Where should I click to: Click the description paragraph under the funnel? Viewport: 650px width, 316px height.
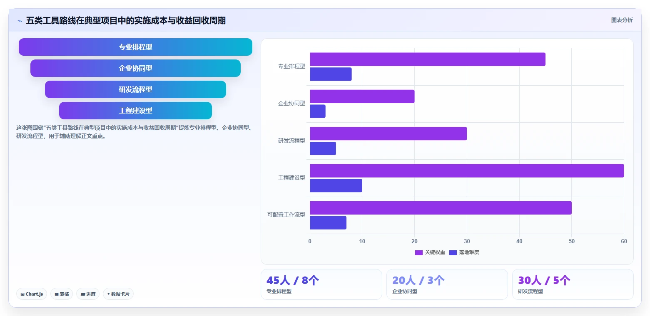pyautogui.click(x=133, y=132)
